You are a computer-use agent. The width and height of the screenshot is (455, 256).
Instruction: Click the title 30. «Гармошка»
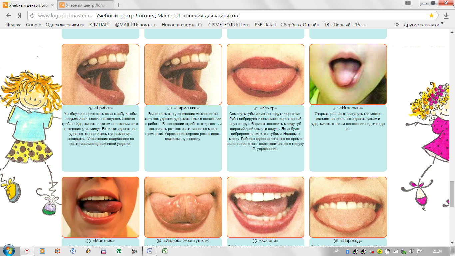[x=183, y=108]
